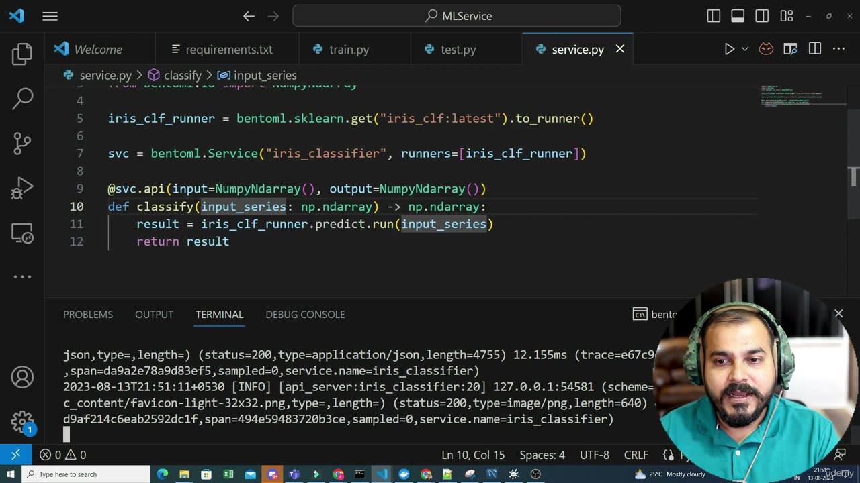
Task: Open the Windows Start button
Action: coord(10,474)
